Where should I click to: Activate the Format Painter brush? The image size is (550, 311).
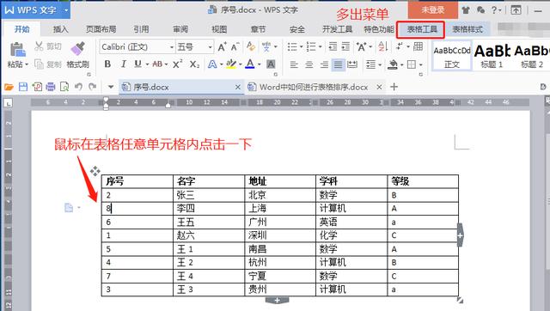point(77,49)
